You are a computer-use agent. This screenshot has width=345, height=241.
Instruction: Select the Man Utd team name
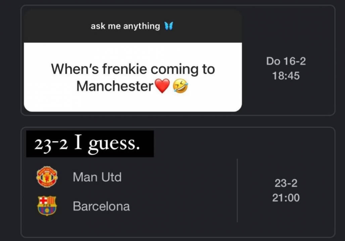(97, 177)
